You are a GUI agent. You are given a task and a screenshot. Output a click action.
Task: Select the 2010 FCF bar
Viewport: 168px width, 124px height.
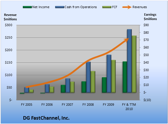[x=134, y=64]
